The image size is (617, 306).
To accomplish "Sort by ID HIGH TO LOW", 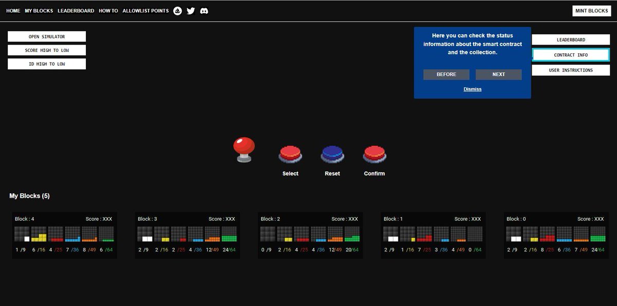I will [x=47, y=64].
